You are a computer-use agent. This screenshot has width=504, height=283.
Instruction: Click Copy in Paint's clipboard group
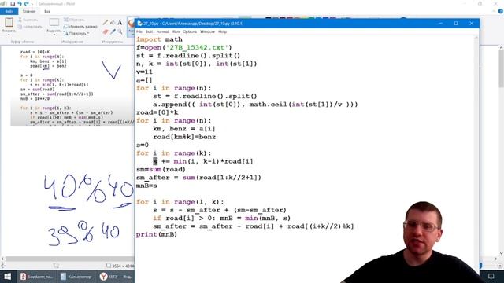pyautogui.click(x=30, y=27)
